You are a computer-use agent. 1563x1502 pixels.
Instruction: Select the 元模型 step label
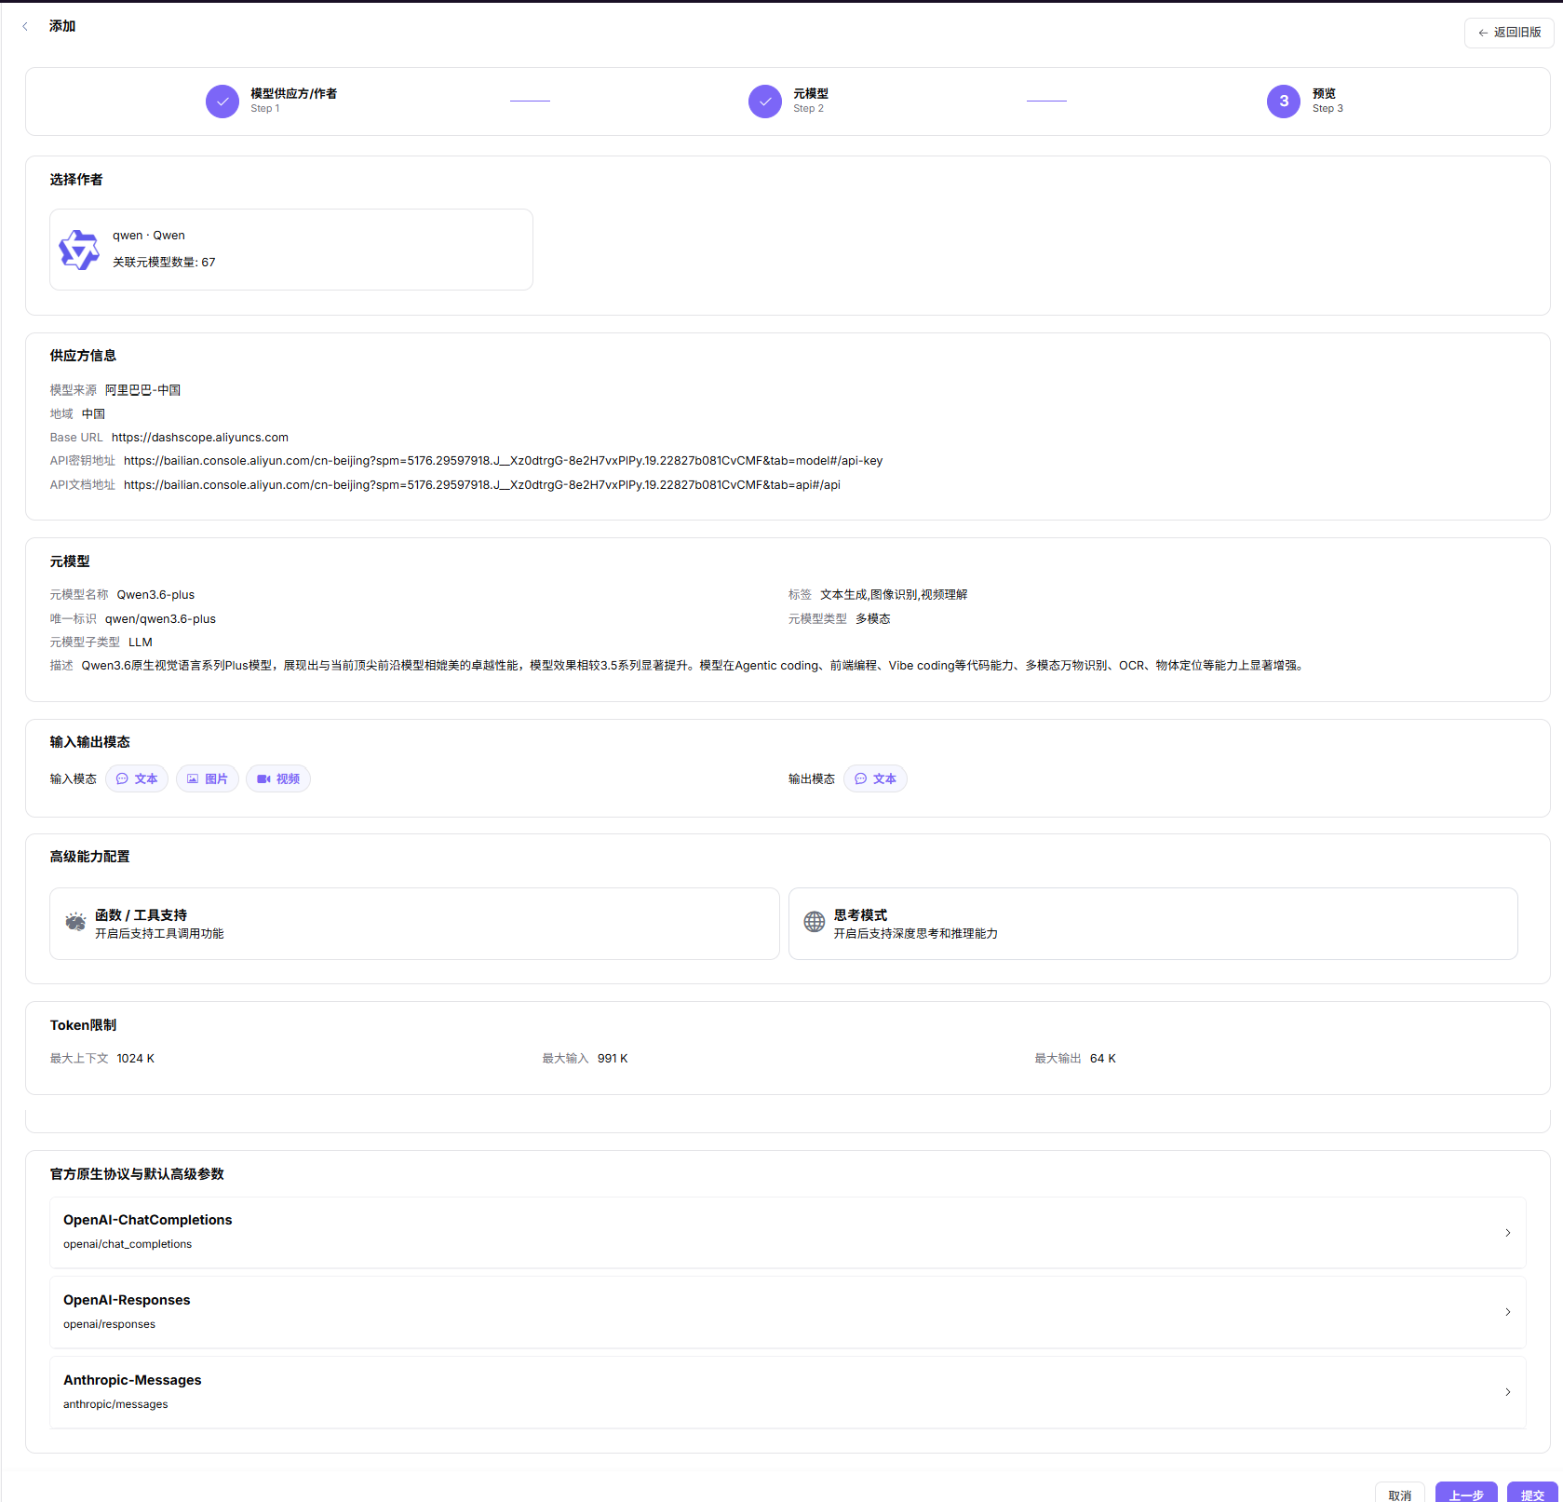click(811, 94)
